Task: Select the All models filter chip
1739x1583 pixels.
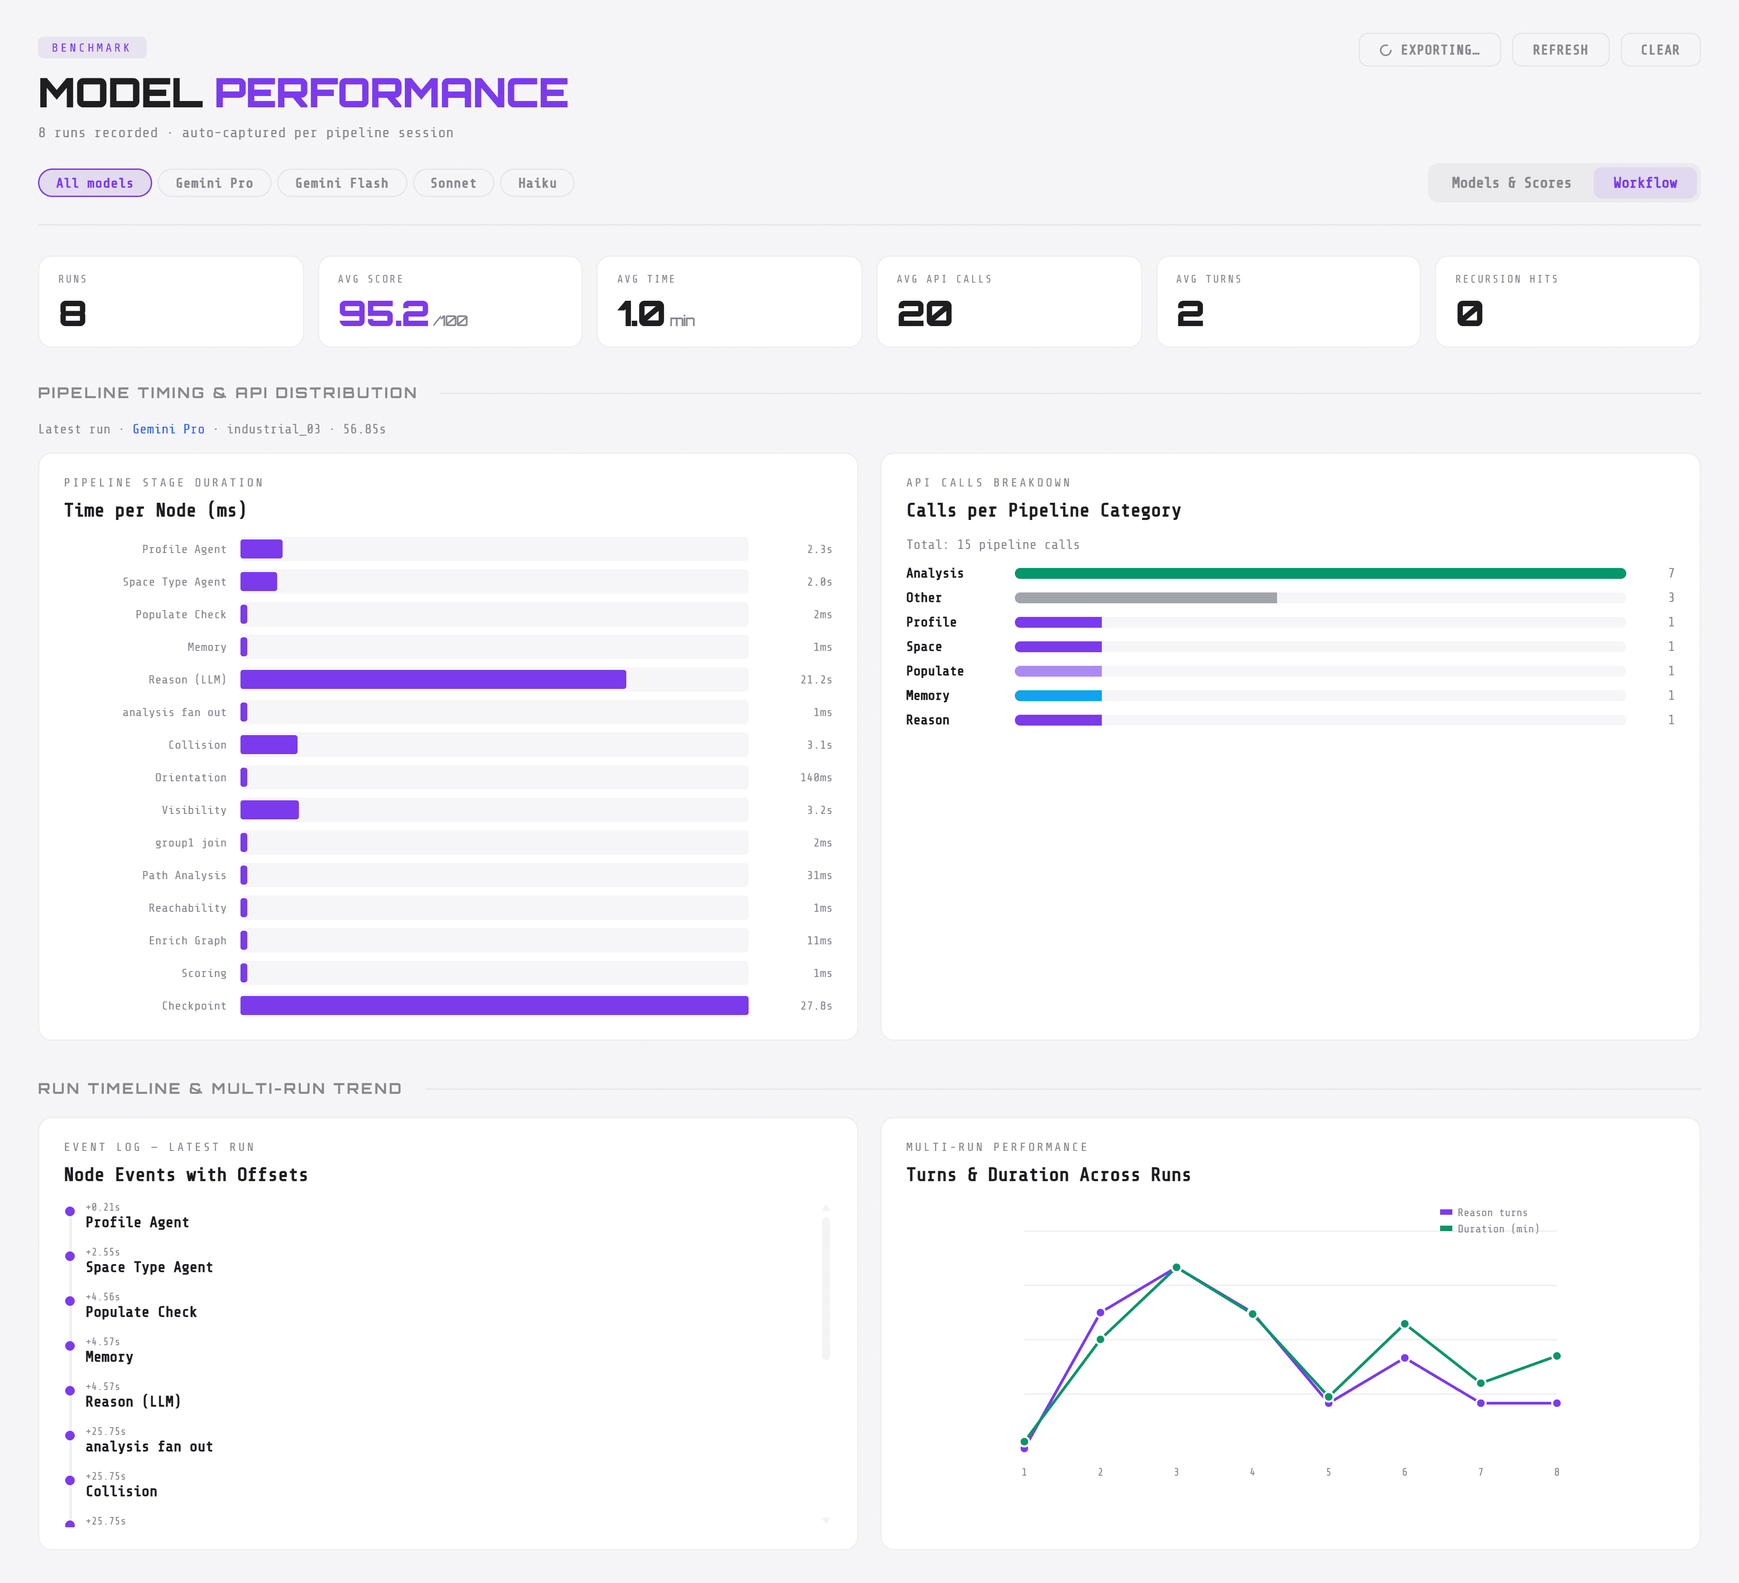Action: (x=95, y=183)
